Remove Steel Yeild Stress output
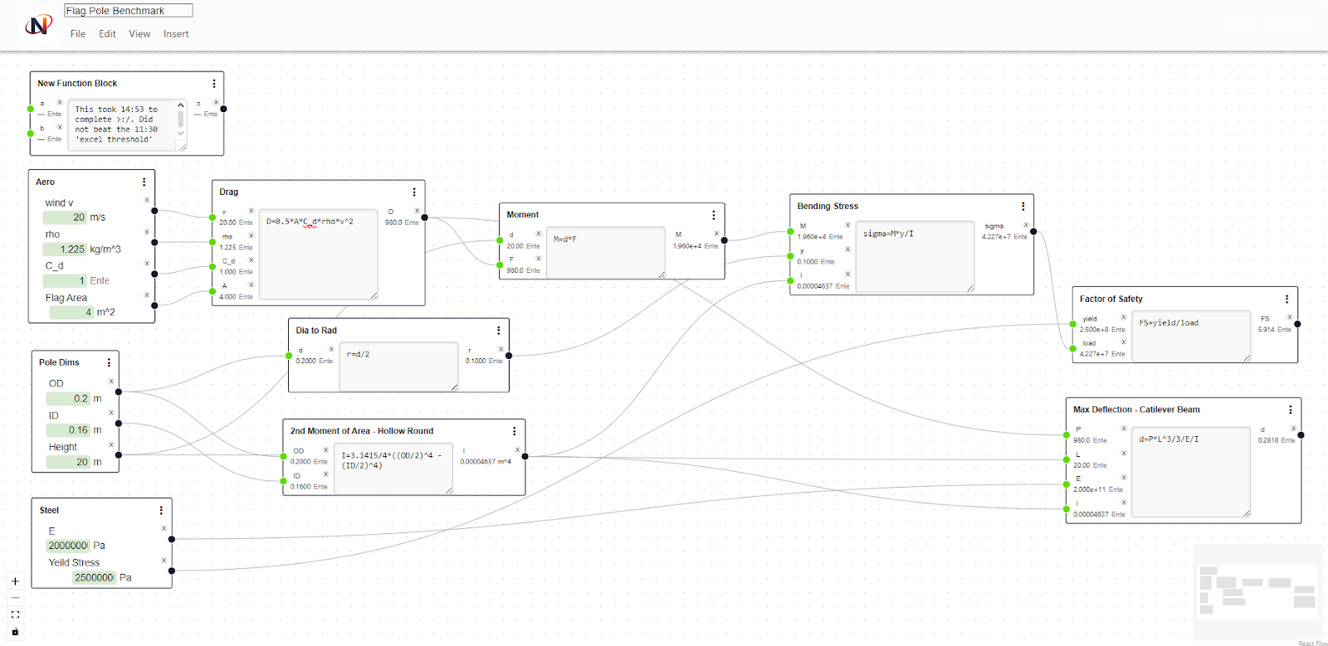The height and width of the screenshot is (646, 1328). pyautogui.click(x=164, y=560)
